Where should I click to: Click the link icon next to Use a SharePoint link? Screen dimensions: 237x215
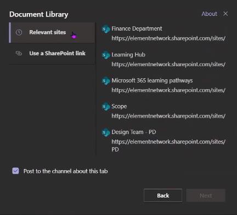[19, 54]
